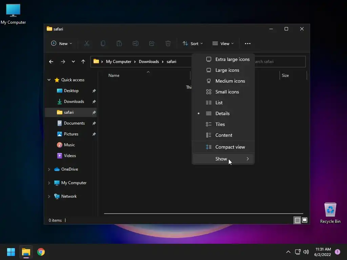The width and height of the screenshot is (347, 260).
Task: Expand My Computer in navigation pane
Action: (x=49, y=183)
